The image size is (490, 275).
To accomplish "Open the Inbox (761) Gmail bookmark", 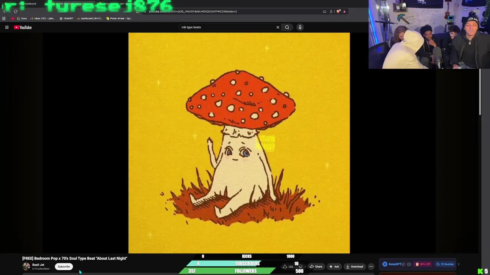I will coord(43,18).
